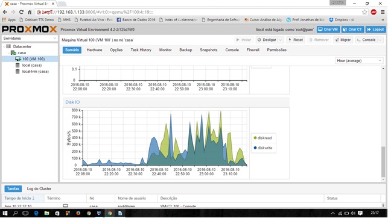Go to browser home page icon
The image size is (388, 218).
click(30, 12)
